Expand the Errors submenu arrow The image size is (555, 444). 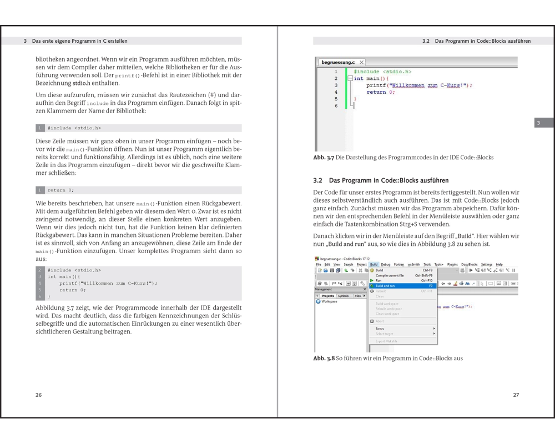(x=434, y=329)
